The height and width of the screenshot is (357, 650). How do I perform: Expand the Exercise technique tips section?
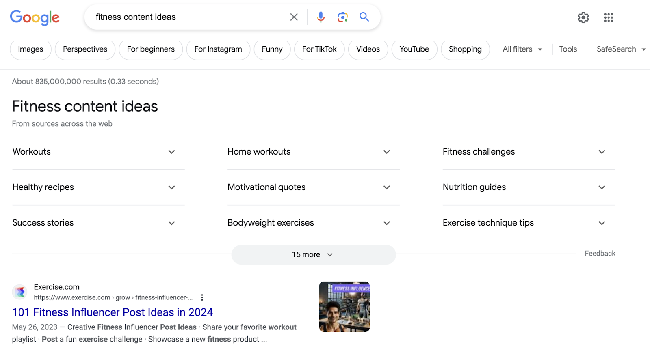[602, 223]
